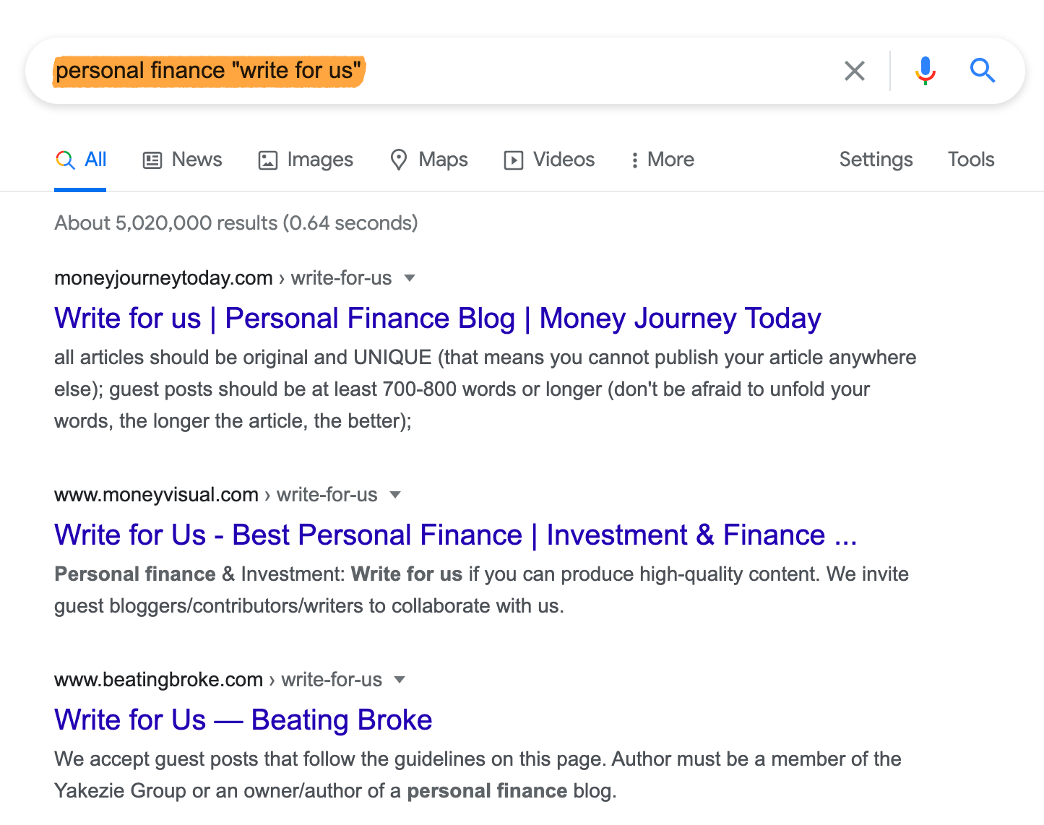Start voice search with the microphone icon
This screenshot has height=825, width=1044.
pos(925,71)
